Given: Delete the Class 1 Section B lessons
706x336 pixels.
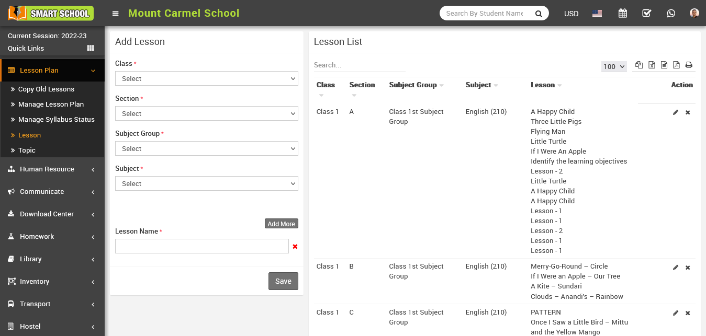Looking at the screenshot, I should pos(688,268).
